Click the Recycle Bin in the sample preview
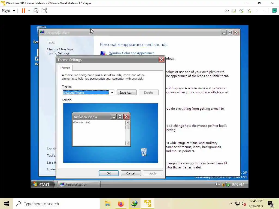Viewport: 279px width, 209px height. coord(144,152)
